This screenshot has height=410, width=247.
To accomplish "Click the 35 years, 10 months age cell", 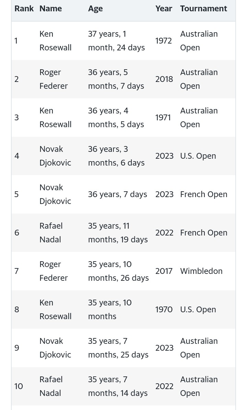I will 110,310.
